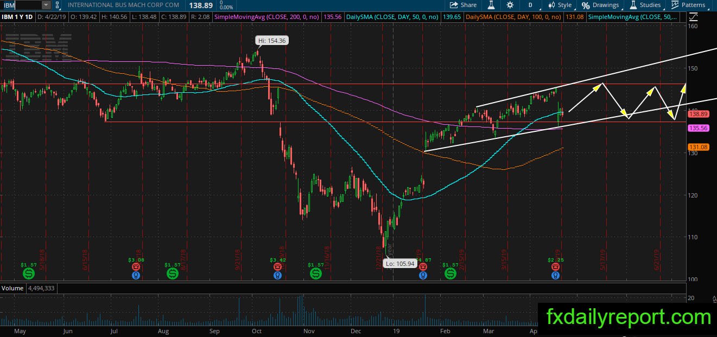Click the February dividend dollar icon
Image resolution: width=717 pixels, height=337 pixels.
(x=450, y=274)
